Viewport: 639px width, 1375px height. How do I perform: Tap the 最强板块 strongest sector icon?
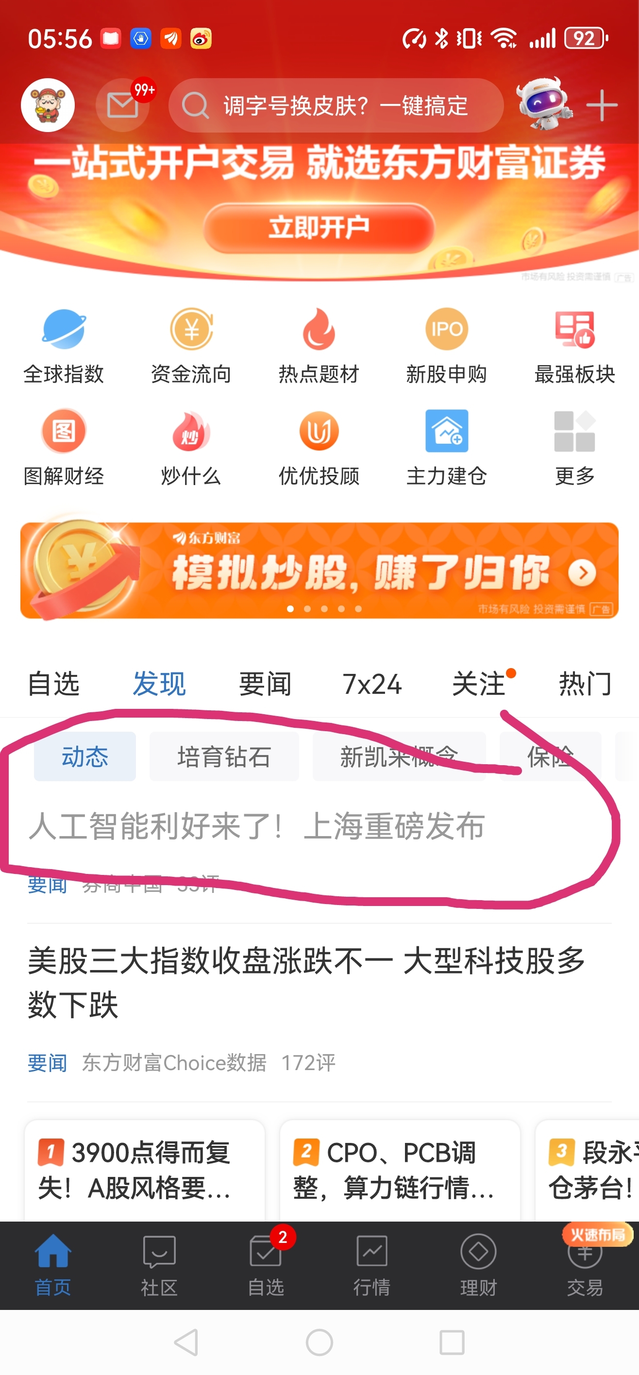574,329
